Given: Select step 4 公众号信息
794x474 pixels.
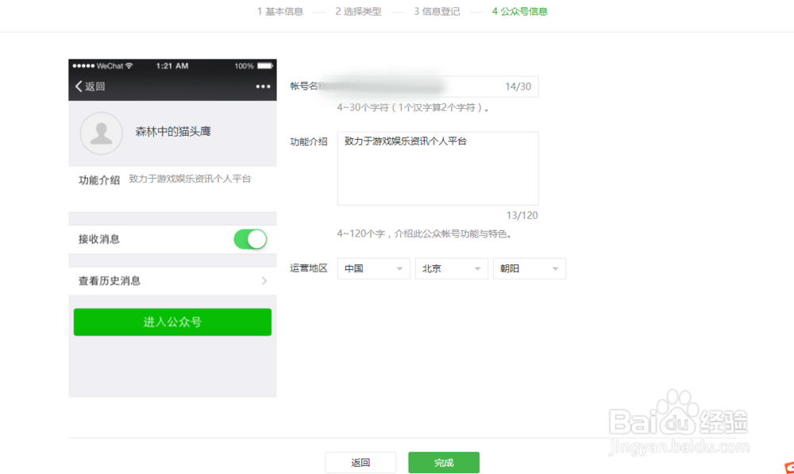Looking at the screenshot, I should coord(519,11).
